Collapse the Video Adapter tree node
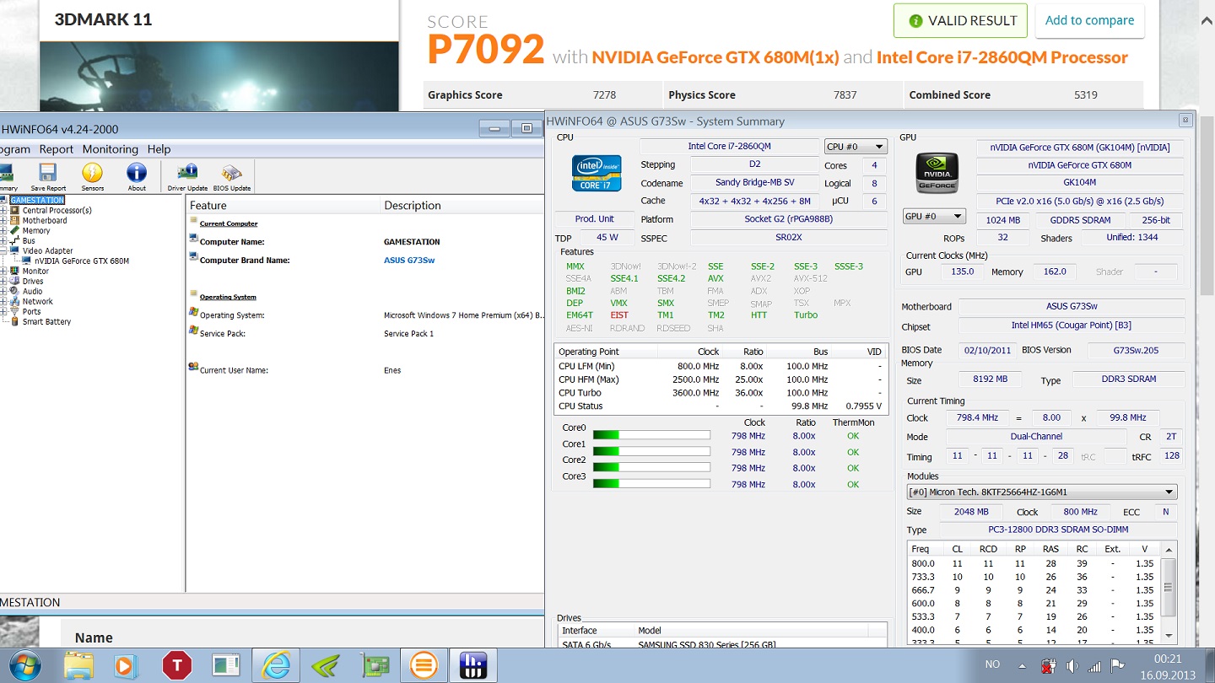This screenshot has height=683, width=1215. 4,250
